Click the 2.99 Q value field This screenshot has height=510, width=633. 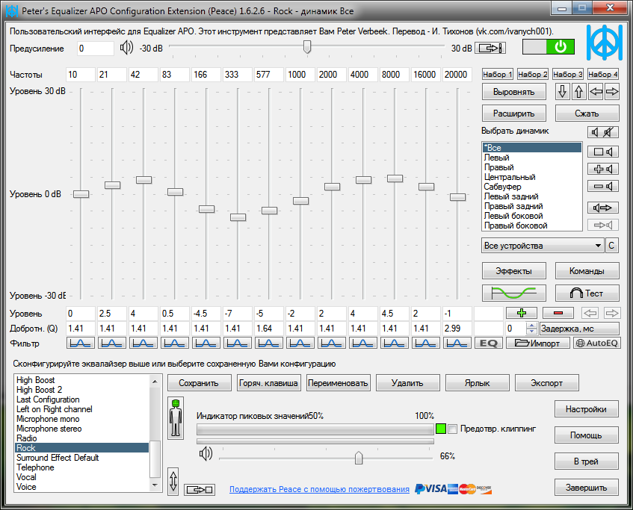457,329
